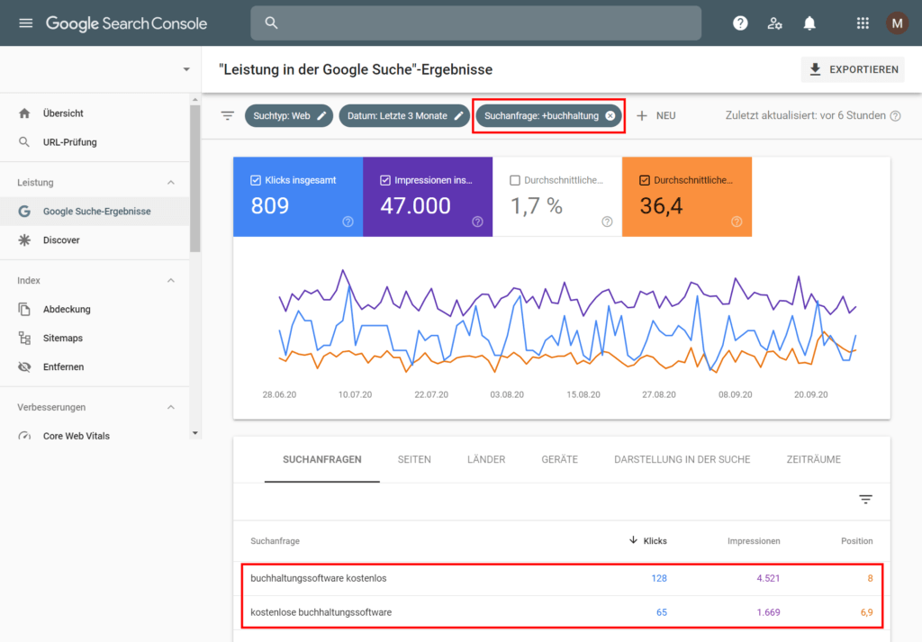The image size is (922, 642).
Task: Open the table filter icon above Suchanfrage table
Action: (865, 499)
